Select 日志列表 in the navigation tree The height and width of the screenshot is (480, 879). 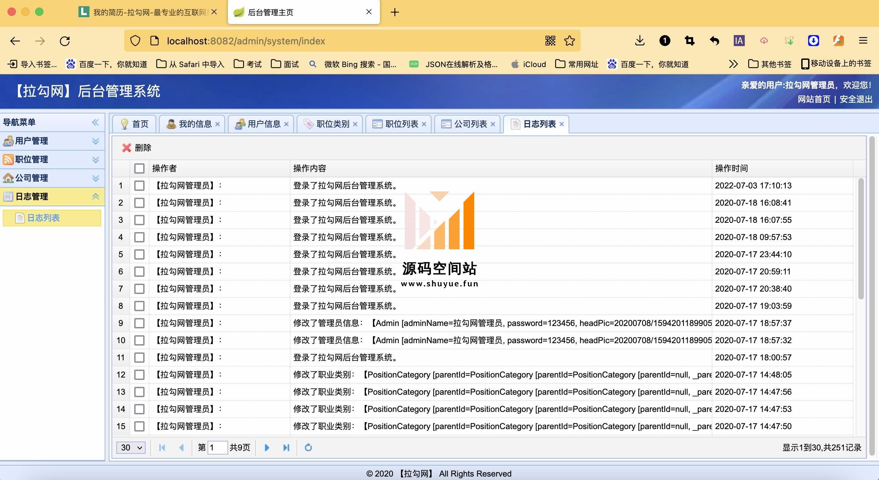pyautogui.click(x=52, y=218)
